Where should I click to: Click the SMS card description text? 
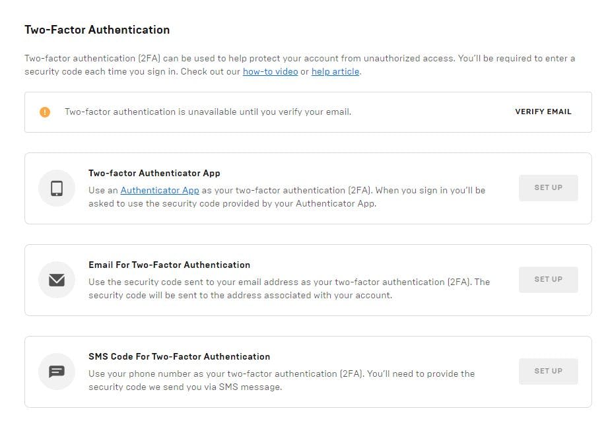282,380
